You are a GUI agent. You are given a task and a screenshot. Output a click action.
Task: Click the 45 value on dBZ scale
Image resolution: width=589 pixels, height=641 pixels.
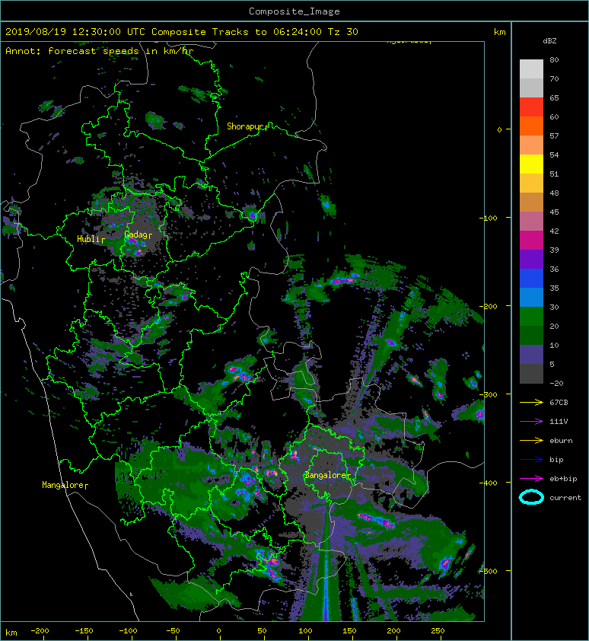[x=554, y=212]
